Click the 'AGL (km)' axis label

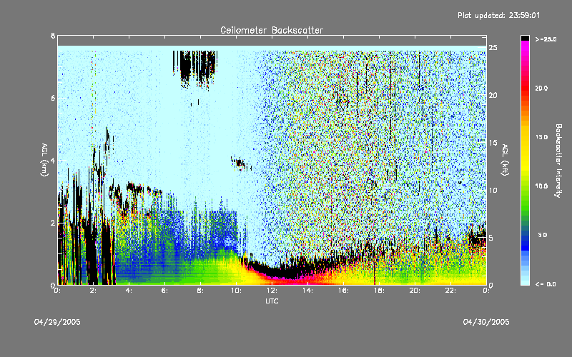point(44,160)
